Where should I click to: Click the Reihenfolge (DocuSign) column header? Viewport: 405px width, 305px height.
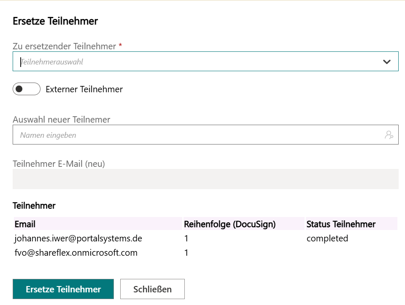[229, 224]
